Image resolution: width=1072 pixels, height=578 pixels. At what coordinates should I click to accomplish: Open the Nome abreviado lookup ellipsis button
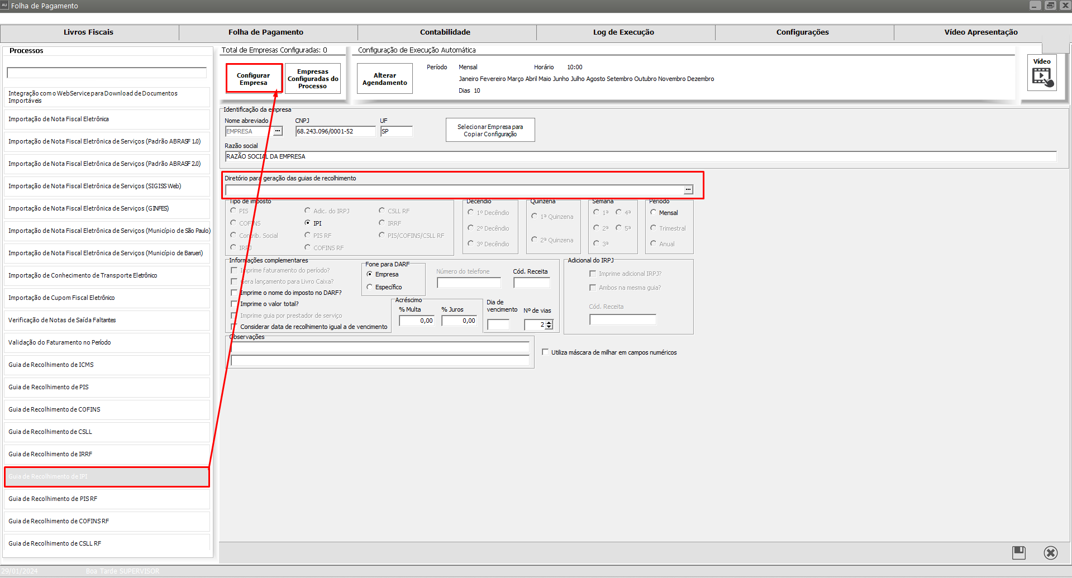pos(278,131)
